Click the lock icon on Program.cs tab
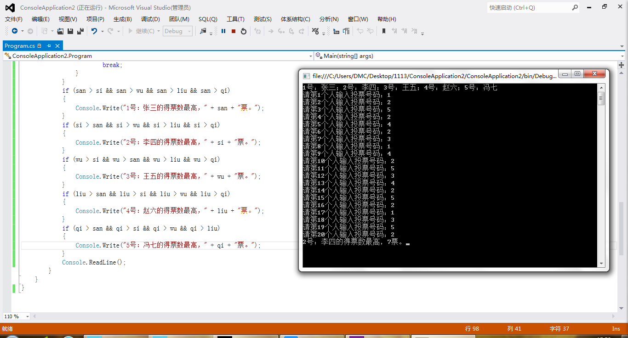 [x=39, y=46]
